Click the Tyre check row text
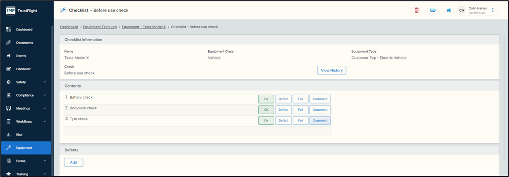The width and height of the screenshot is (509, 177). pyautogui.click(x=79, y=119)
